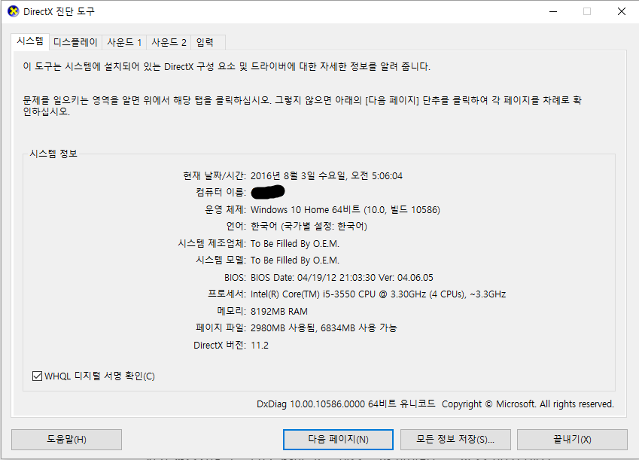This screenshot has width=639, height=460.
Task: Toggle the WHQL 디지털 서명 확인 checkbox
Action: 38,376
